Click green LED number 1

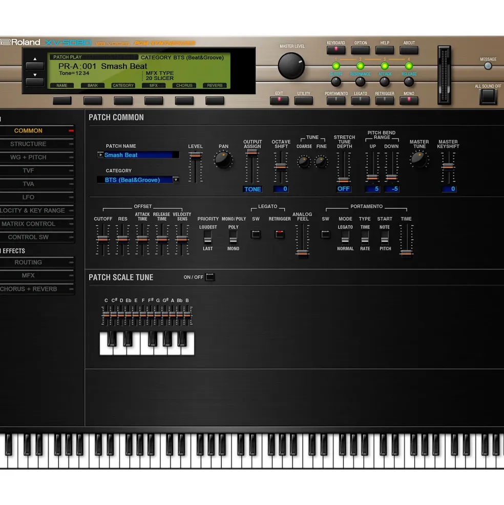tap(335, 66)
